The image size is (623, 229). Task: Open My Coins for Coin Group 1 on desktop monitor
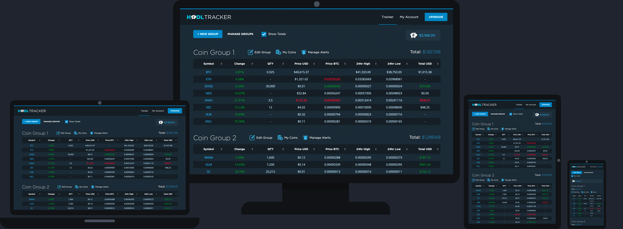point(286,52)
